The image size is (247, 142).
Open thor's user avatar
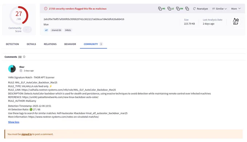[x=12, y=69]
